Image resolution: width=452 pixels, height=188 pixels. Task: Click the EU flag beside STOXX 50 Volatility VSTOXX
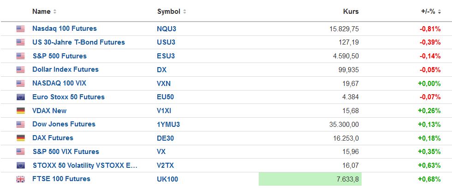(x=20, y=165)
